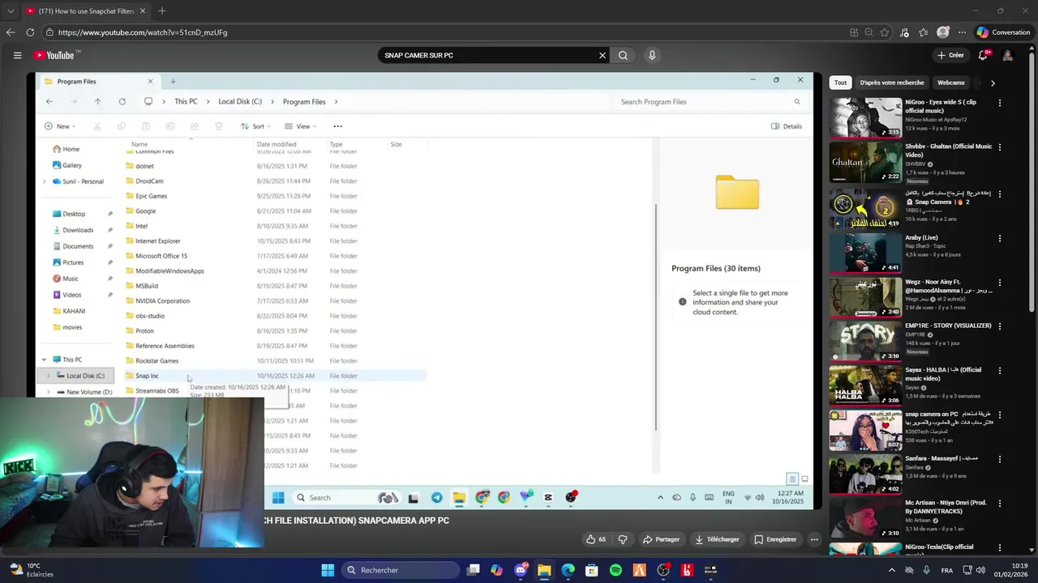Select the Tout filter chip
1038x583 pixels.
pos(841,83)
